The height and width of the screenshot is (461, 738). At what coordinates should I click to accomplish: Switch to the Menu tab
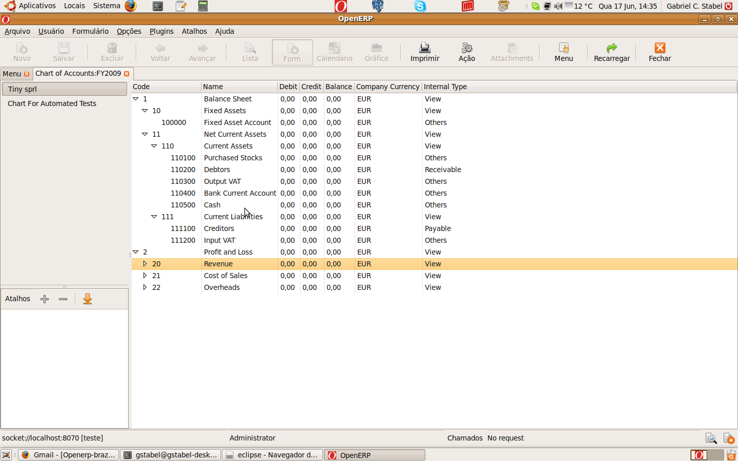pyautogui.click(x=12, y=74)
